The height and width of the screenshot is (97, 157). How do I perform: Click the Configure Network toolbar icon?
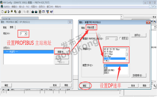pos(48,12)
